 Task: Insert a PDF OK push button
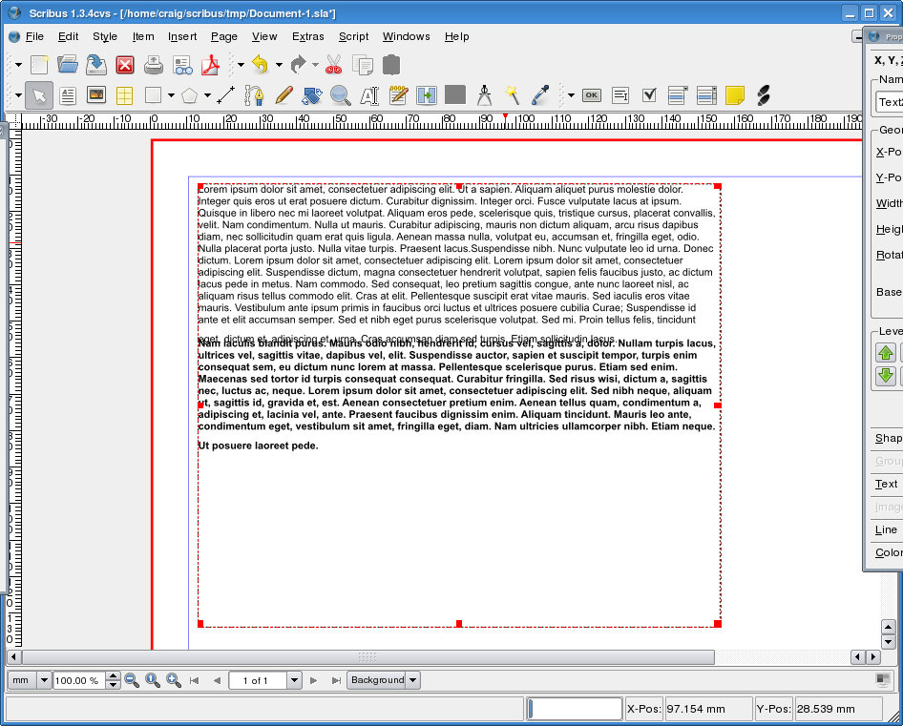[x=592, y=95]
